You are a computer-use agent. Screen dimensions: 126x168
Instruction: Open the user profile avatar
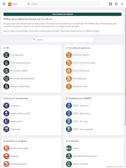(122, 4)
